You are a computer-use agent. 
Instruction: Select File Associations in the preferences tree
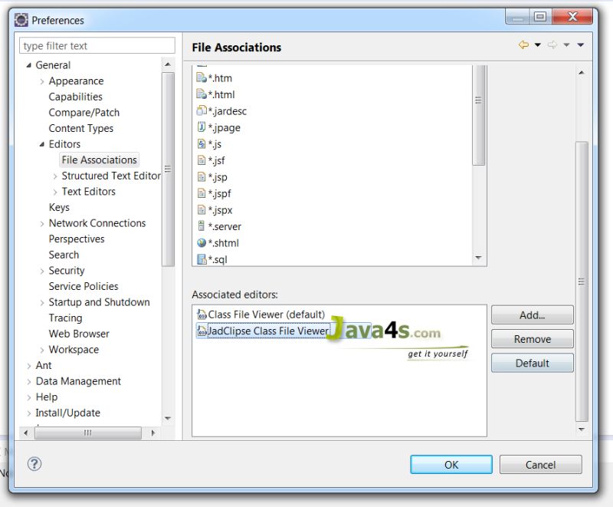pyautogui.click(x=99, y=160)
